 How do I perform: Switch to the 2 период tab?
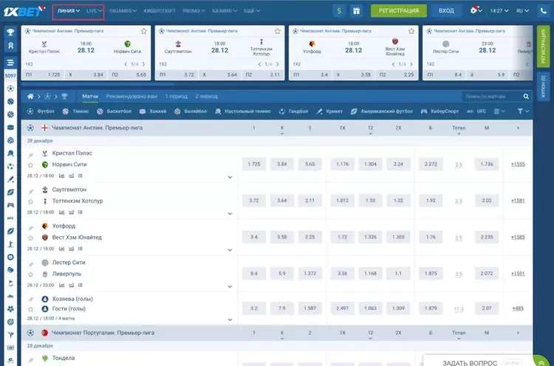pyautogui.click(x=206, y=97)
